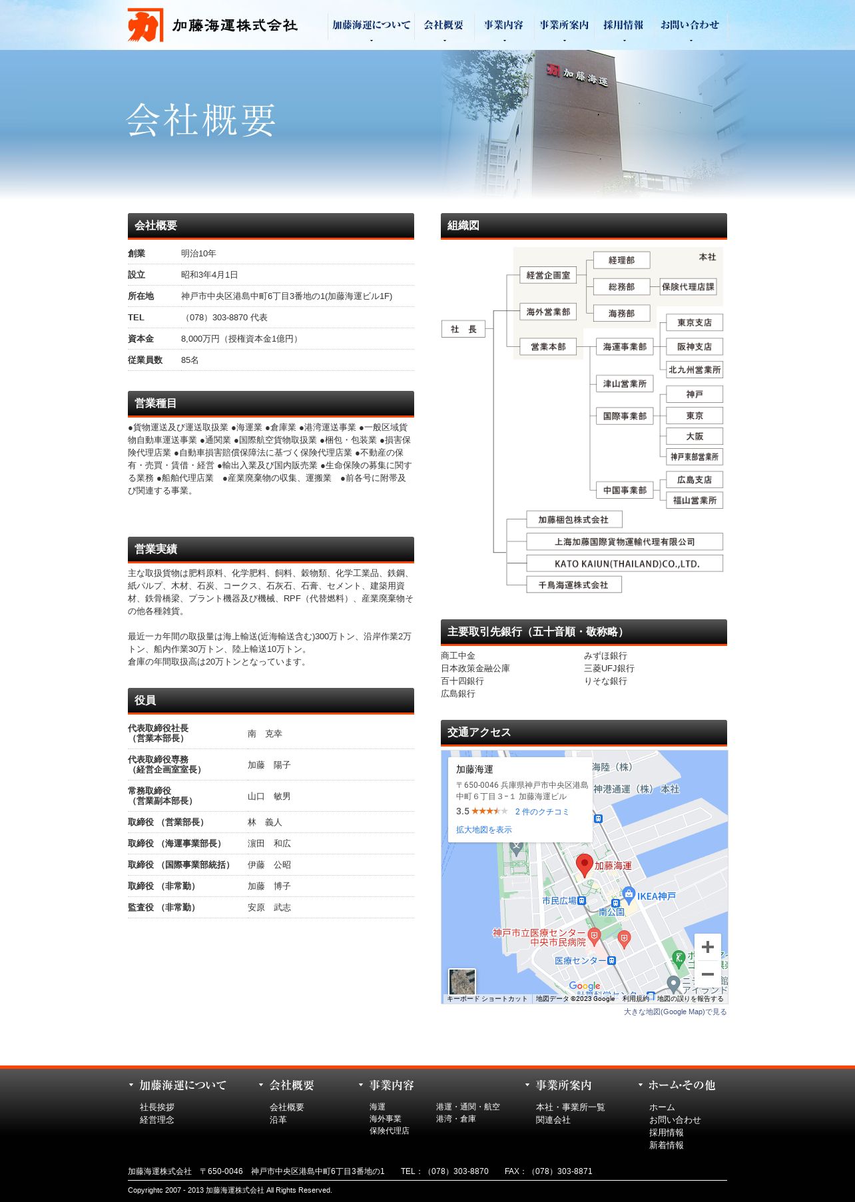Image resolution: width=855 pixels, height=1202 pixels.
Task: Zoom out on the map with minus
Action: (707, 974)
